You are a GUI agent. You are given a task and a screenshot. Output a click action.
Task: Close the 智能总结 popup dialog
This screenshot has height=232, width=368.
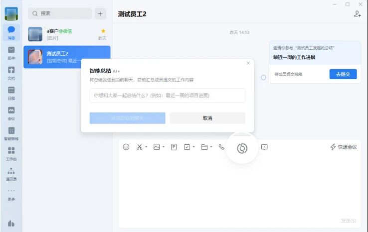coord(248,63)
